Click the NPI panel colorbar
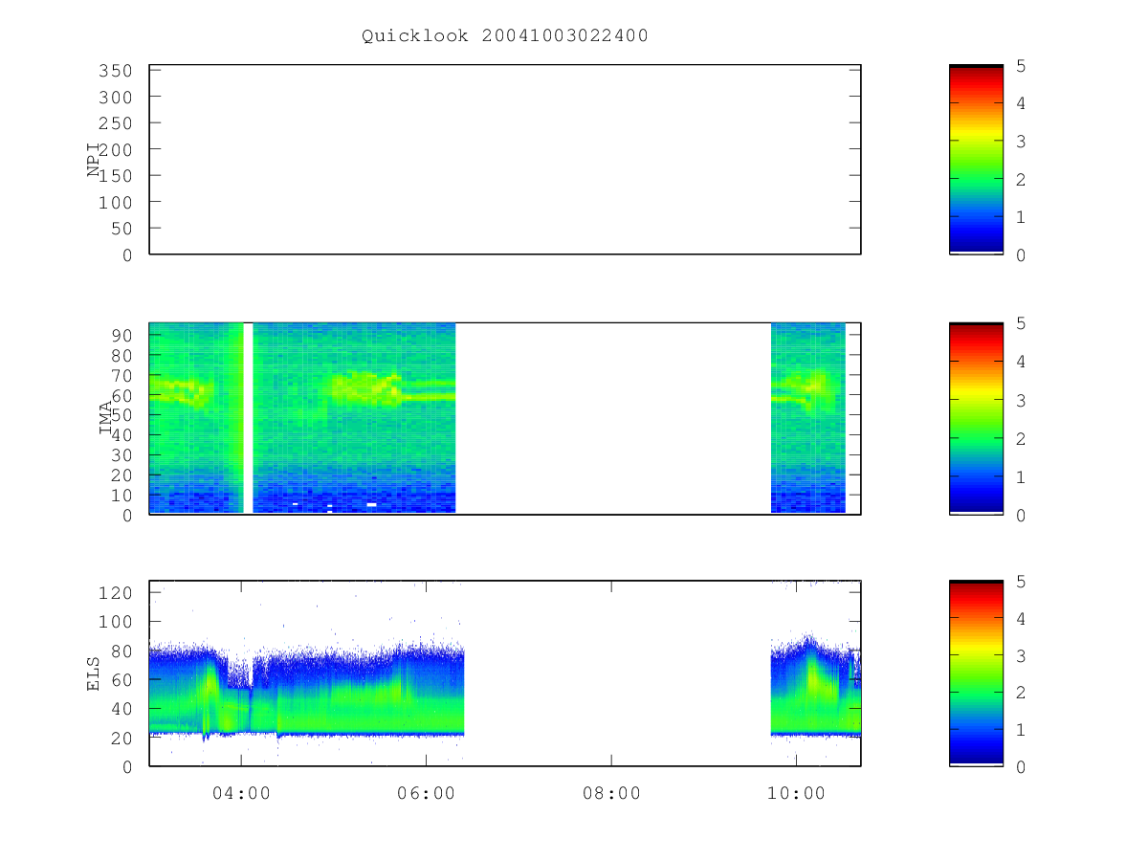 click(976, 160)
